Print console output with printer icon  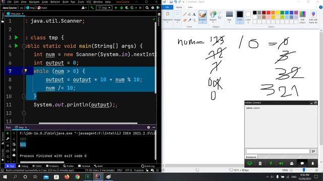pyautogui.click(x=14, y=155)
